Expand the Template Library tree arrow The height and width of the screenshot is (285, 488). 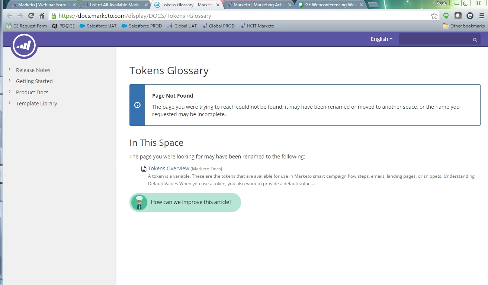10,103
